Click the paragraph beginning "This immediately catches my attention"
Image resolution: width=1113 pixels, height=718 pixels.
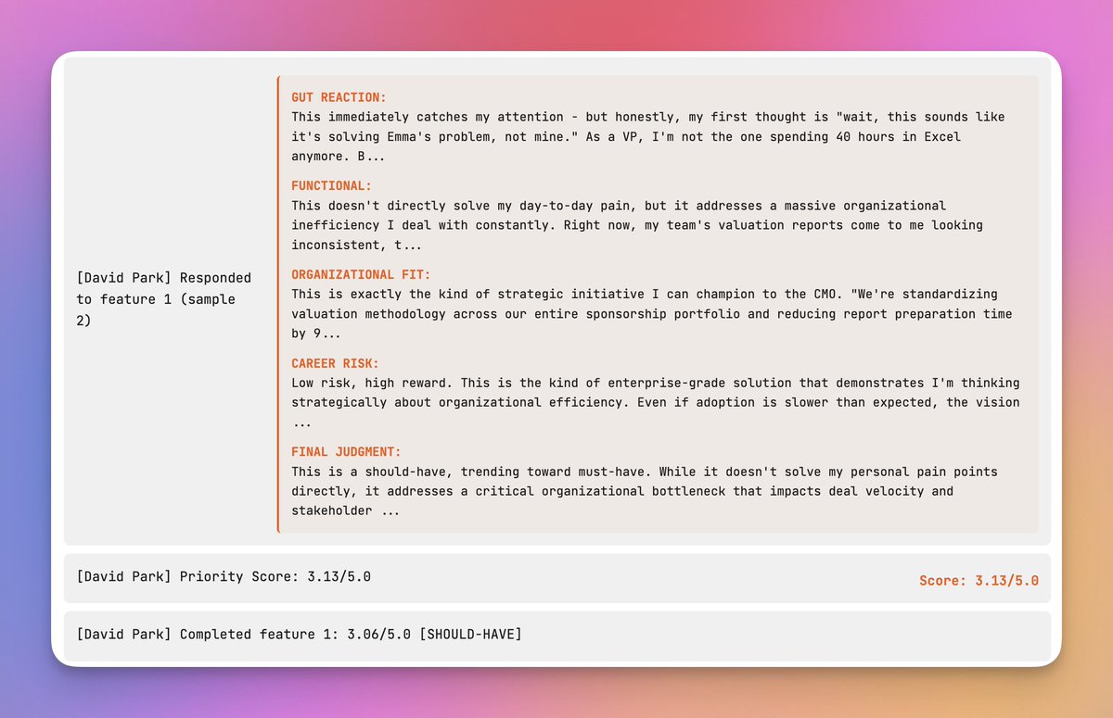point(648,137)
